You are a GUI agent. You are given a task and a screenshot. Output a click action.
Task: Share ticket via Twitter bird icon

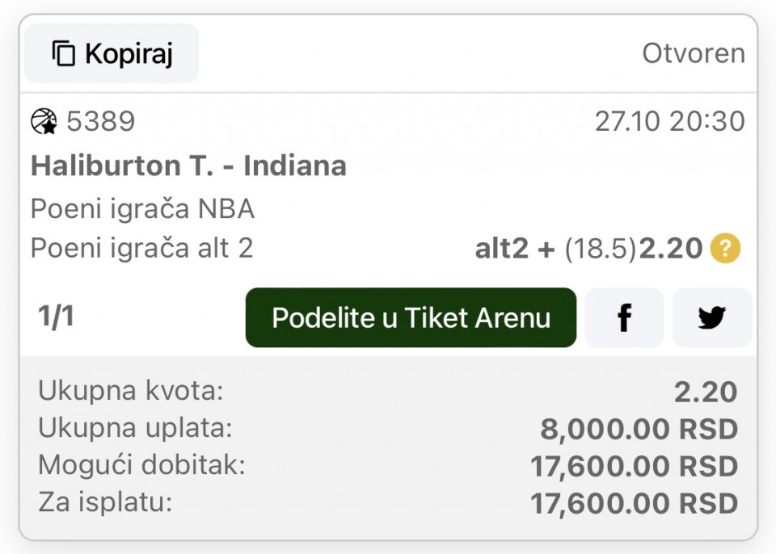[711, 318]
